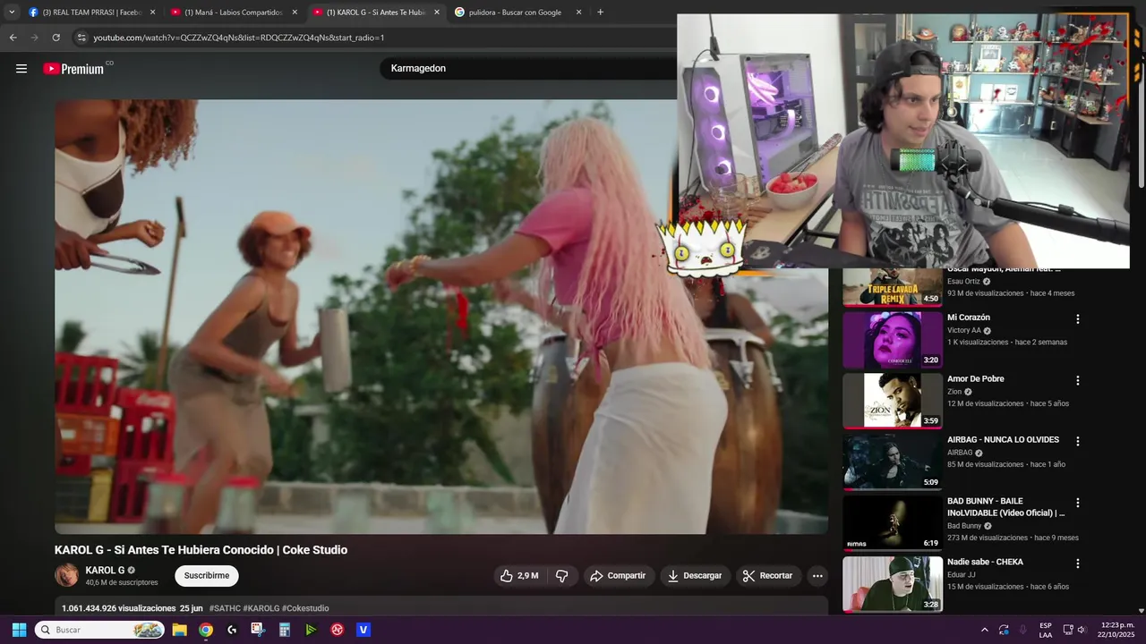Go to YouTube Premium home logo

tap(73, 69)
